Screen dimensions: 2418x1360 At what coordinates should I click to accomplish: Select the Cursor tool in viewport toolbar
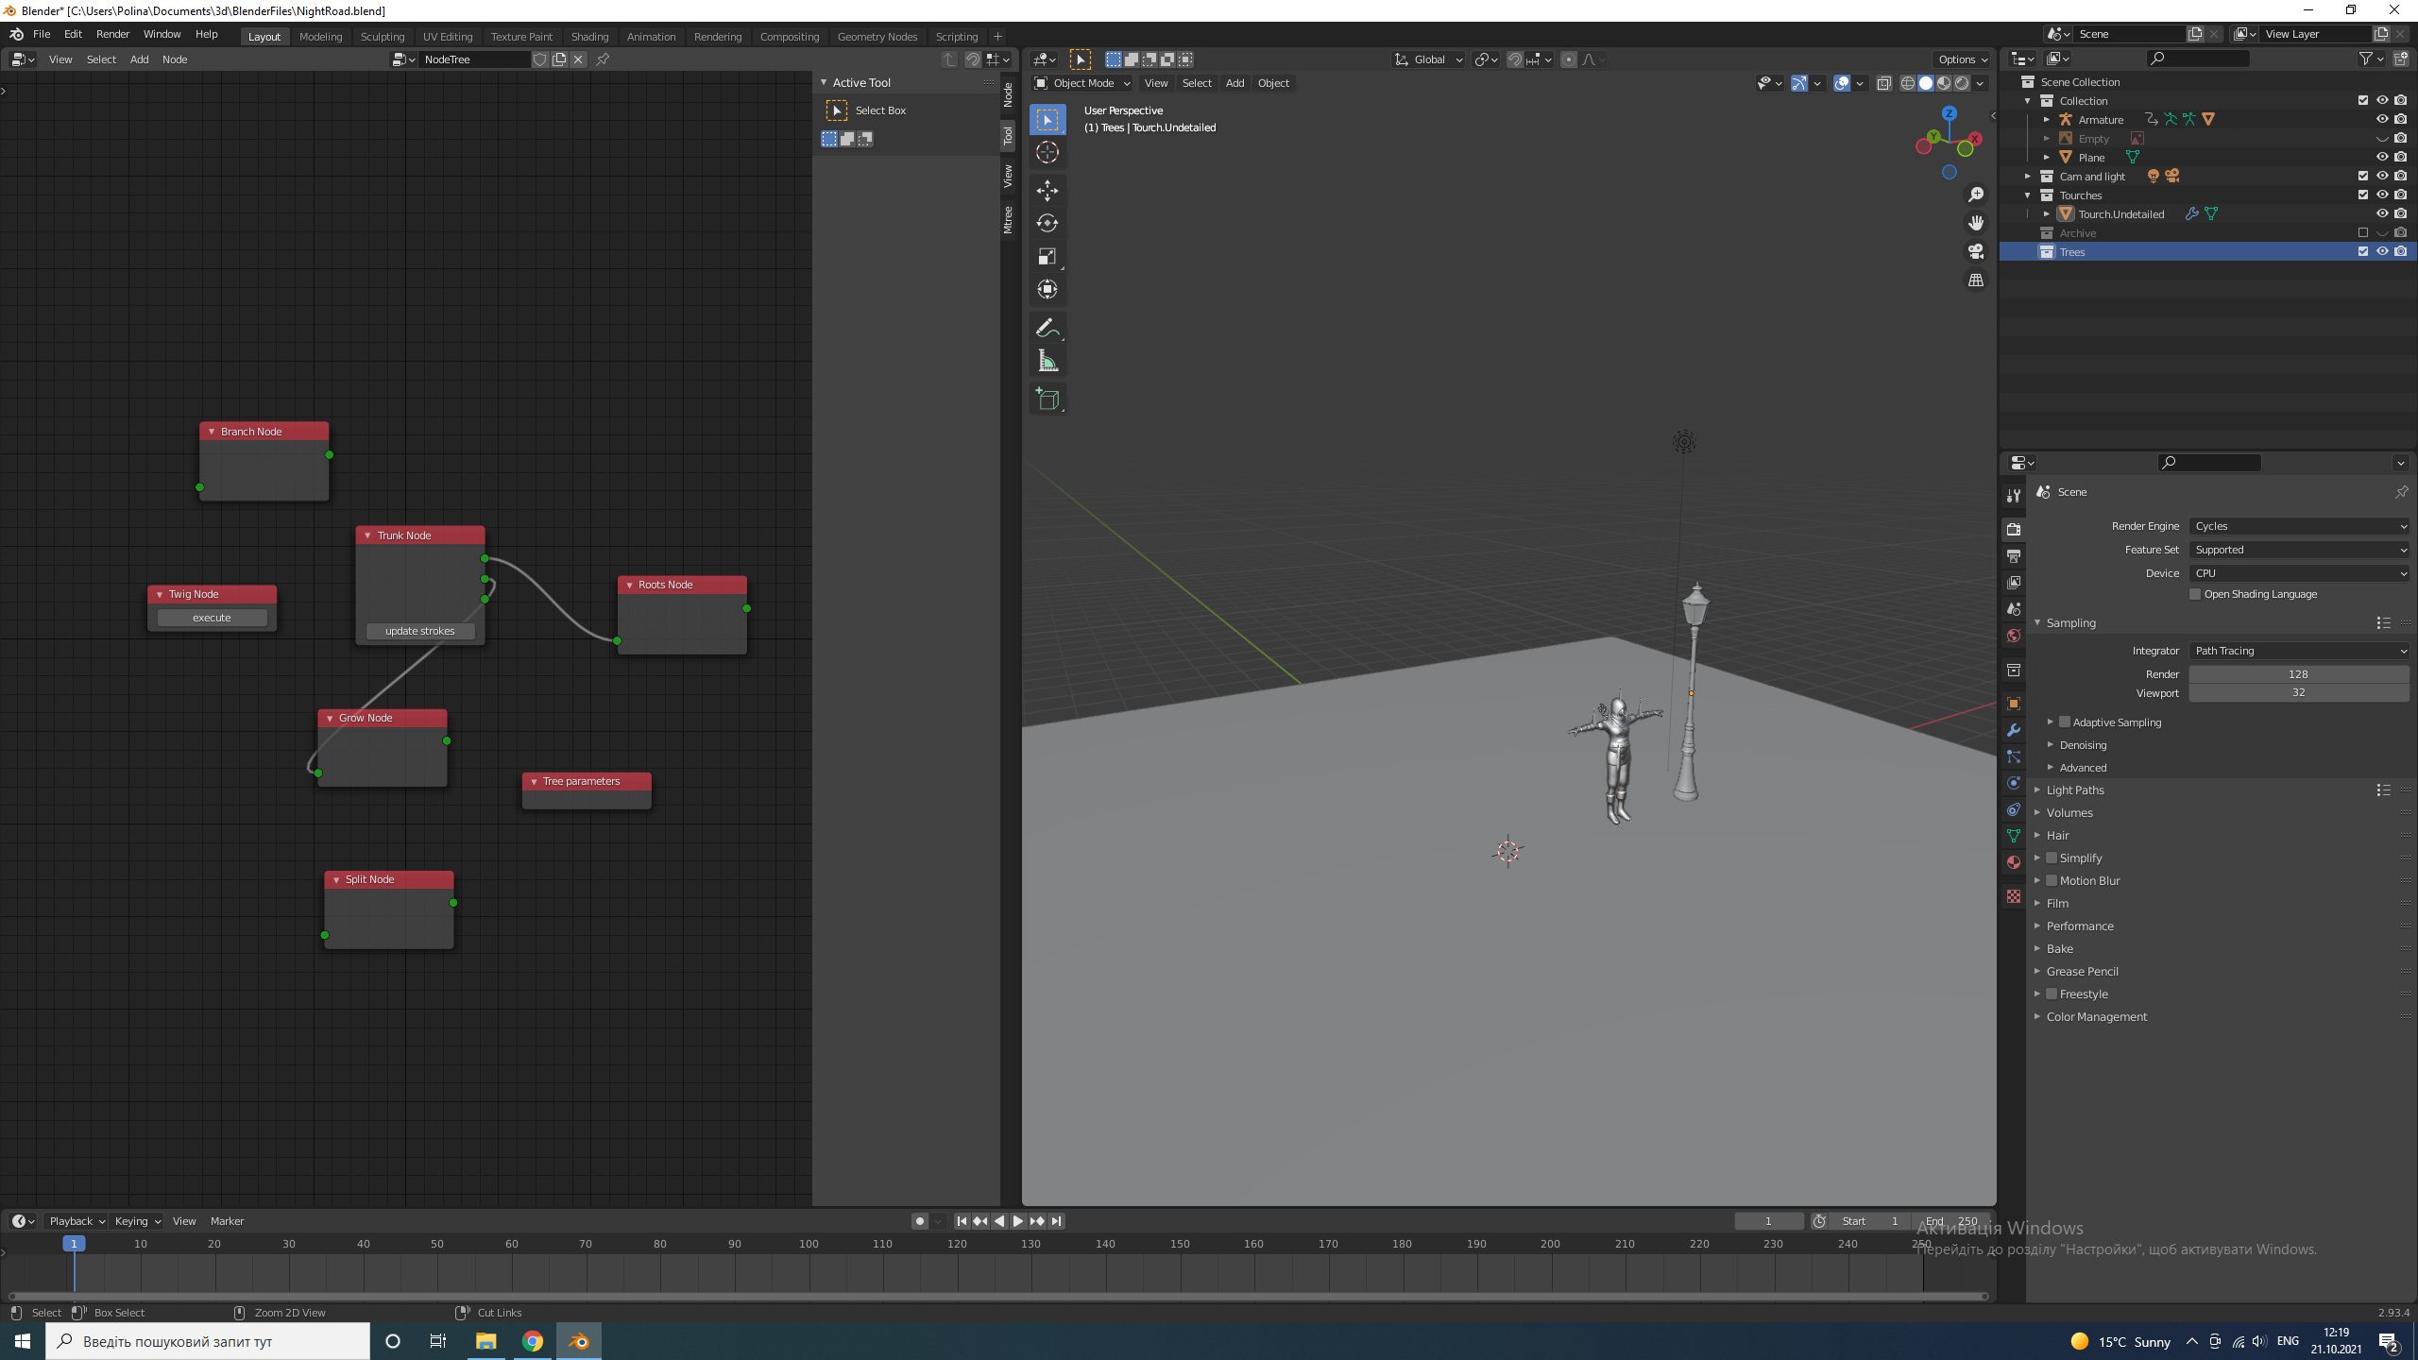coord(1047,152)
